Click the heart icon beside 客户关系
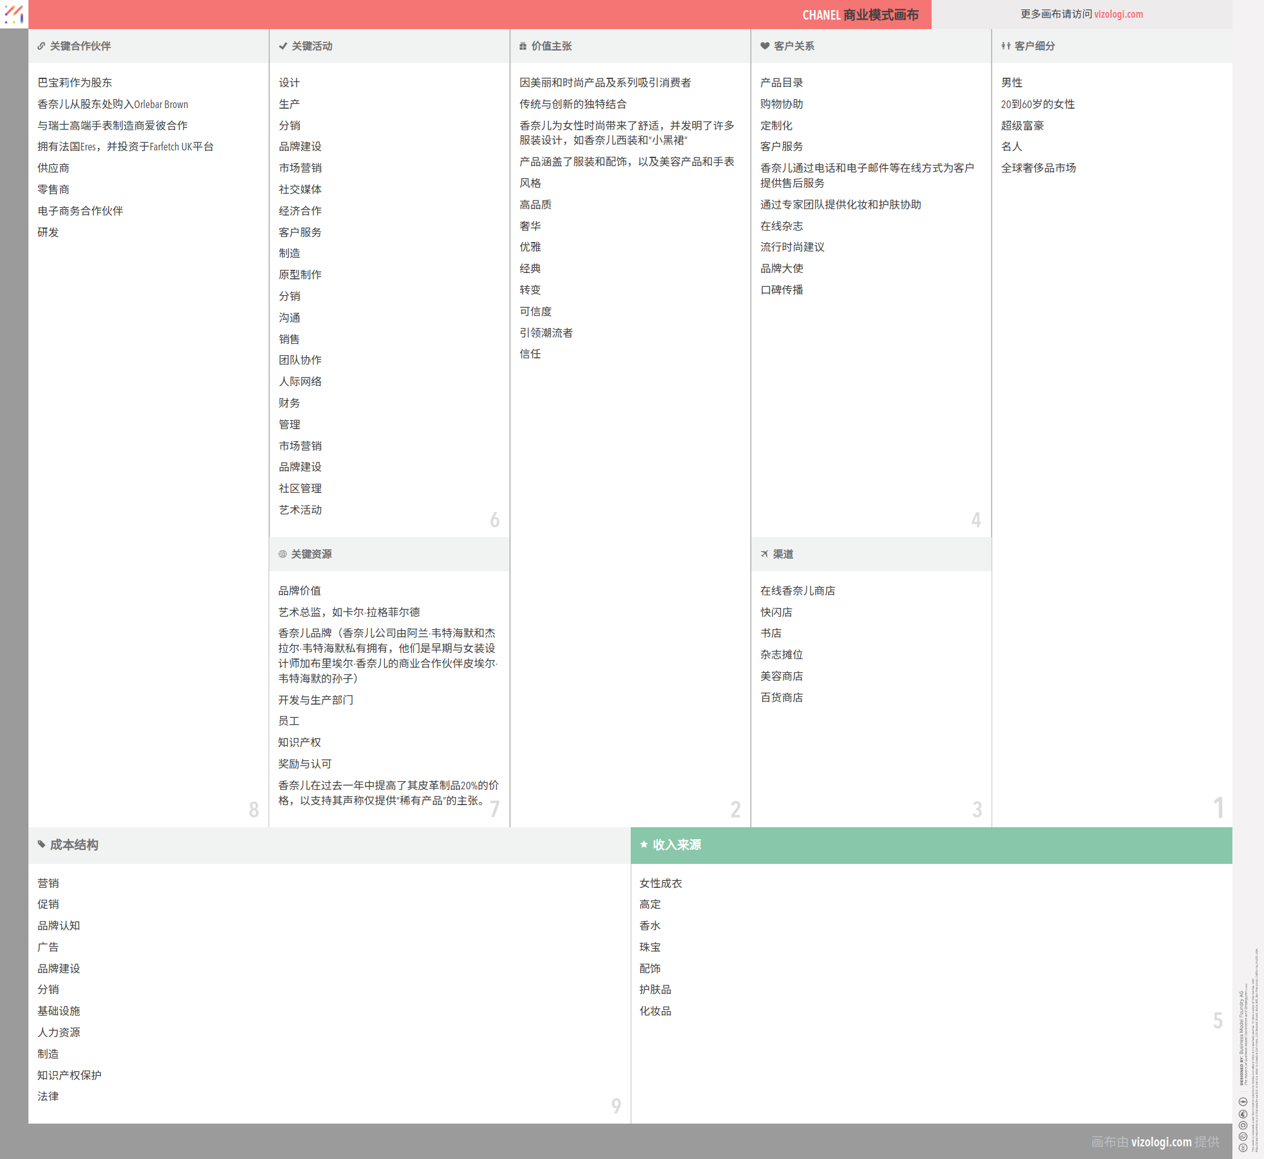This screenshot has height=1159, width=1264. pyautogui.click(x=765, y=46)
